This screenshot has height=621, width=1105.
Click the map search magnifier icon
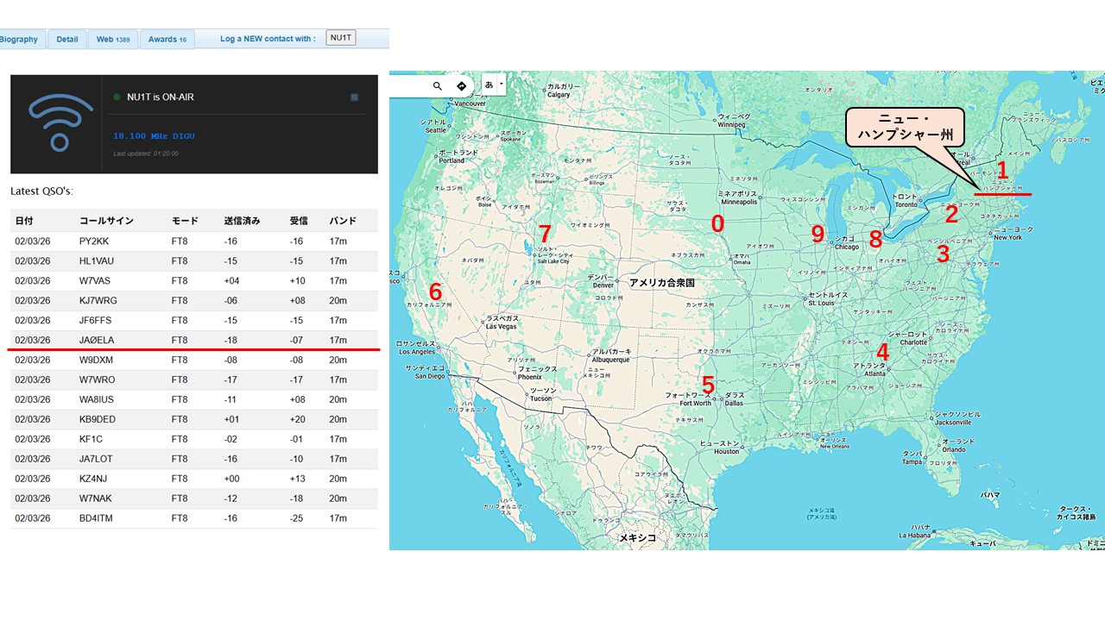(438, 86)
